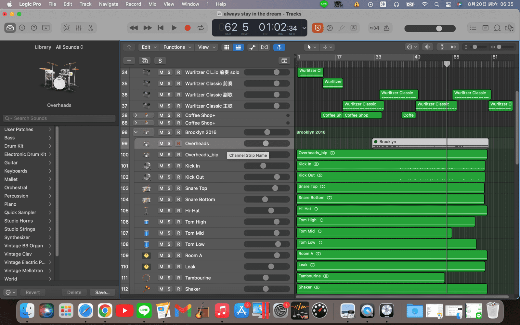Toggle the orange Replace mode button
The image size is (520, 325).
(318, 28)
